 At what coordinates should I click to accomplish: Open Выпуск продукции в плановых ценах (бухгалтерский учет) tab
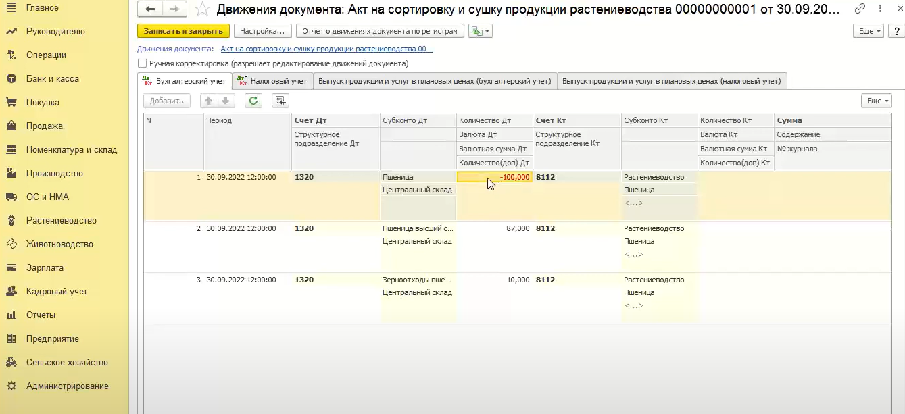tap(435, 81)
